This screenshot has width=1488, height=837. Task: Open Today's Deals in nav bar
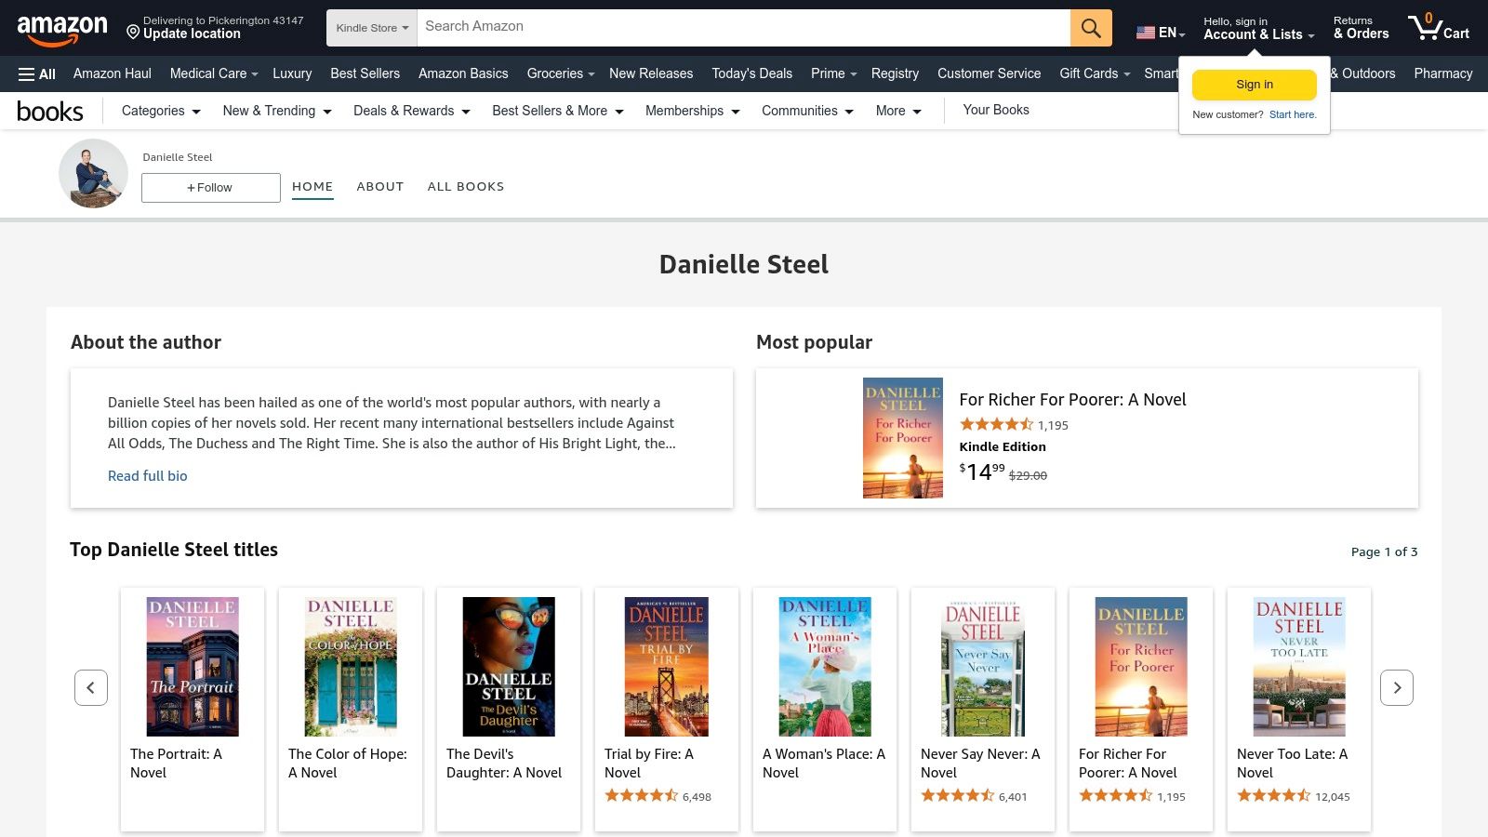(x=752, y=73)
